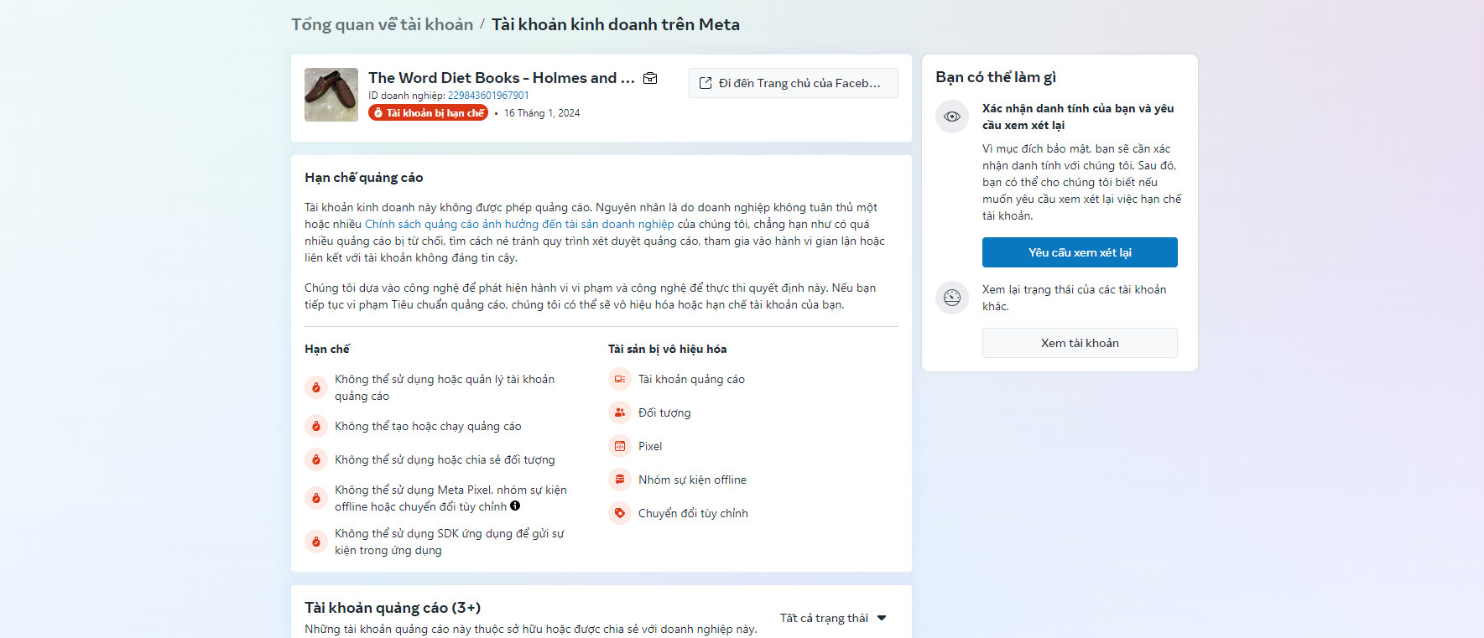
Task: Click the external link icon in Facebook button
Action: click(x=706, y=83)
